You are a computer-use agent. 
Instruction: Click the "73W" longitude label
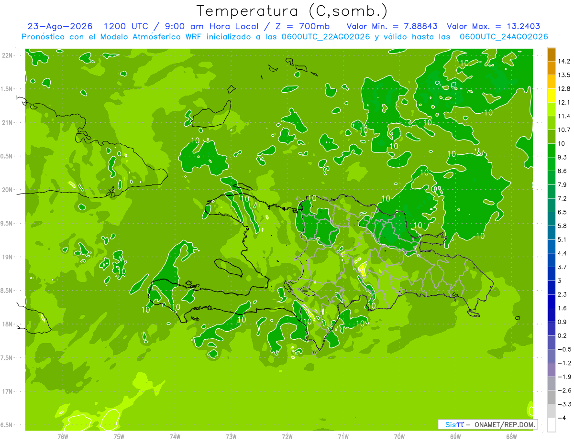coord(231,437)
